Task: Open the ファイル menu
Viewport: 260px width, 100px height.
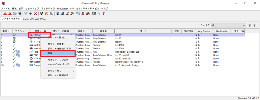Action: 6,8
